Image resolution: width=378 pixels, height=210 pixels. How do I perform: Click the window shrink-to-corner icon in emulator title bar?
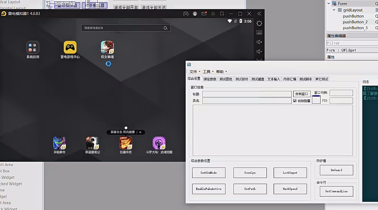(222, 14)
